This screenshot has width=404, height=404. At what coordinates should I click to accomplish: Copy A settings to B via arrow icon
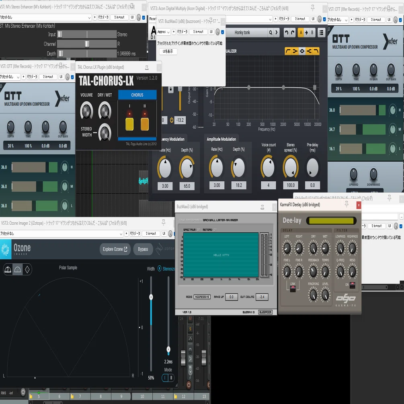click(306, 33)
